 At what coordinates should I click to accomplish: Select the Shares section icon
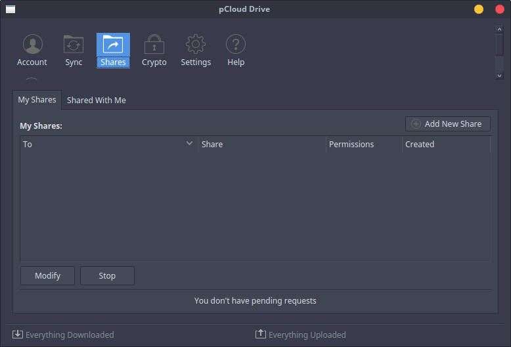pyautogui.click(x=113, y=44)
